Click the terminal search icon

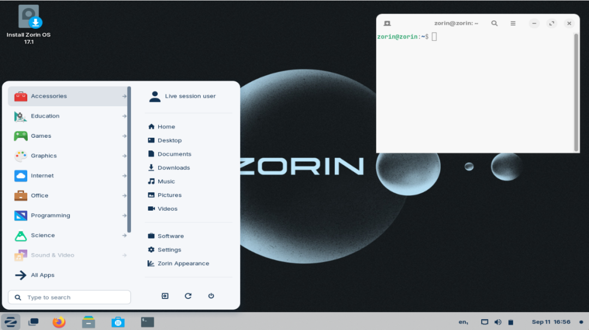(x=494, y=23)
